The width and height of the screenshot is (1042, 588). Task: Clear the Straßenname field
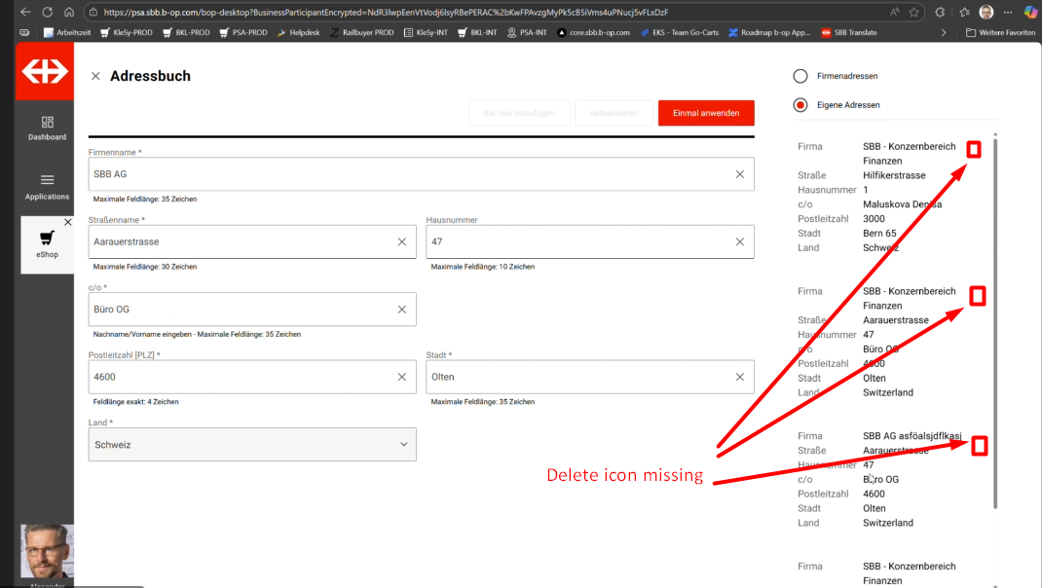401,241
